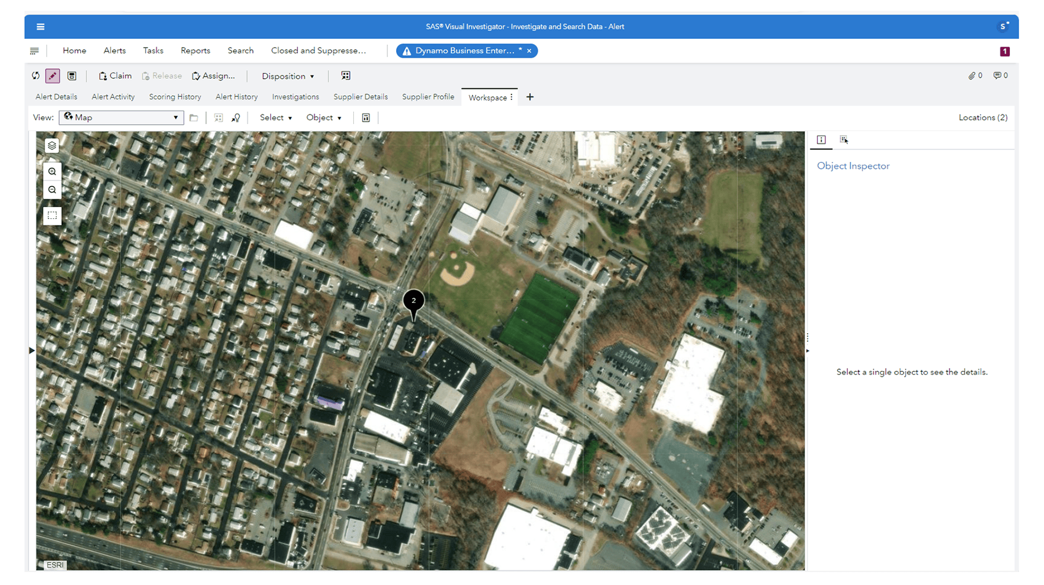1044x585 pixels.
Task: Click the Claim button
Action: (x=115, y=75)
